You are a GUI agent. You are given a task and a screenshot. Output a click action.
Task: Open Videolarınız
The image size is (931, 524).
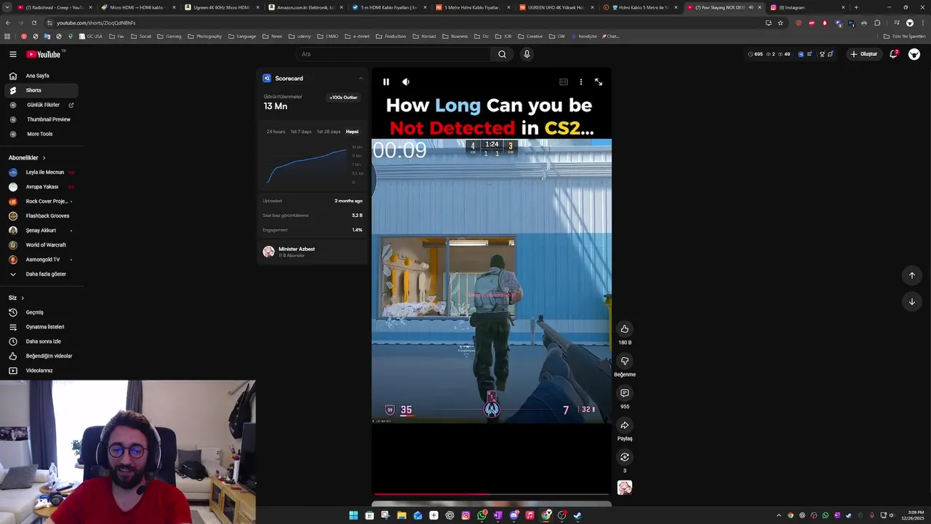(x=40, y=370)
